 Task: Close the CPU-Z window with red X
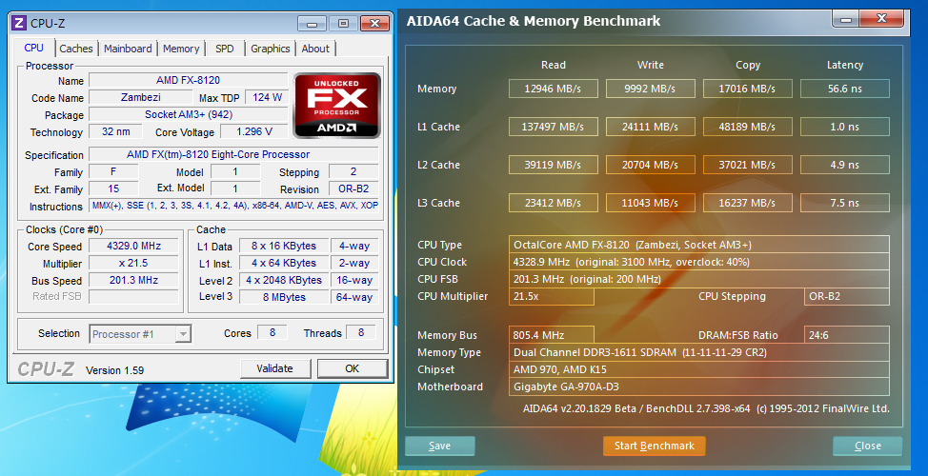tap(374, 24)
